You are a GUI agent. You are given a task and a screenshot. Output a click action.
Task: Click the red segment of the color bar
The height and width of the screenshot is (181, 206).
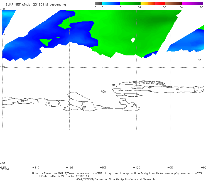click(160, 3)
